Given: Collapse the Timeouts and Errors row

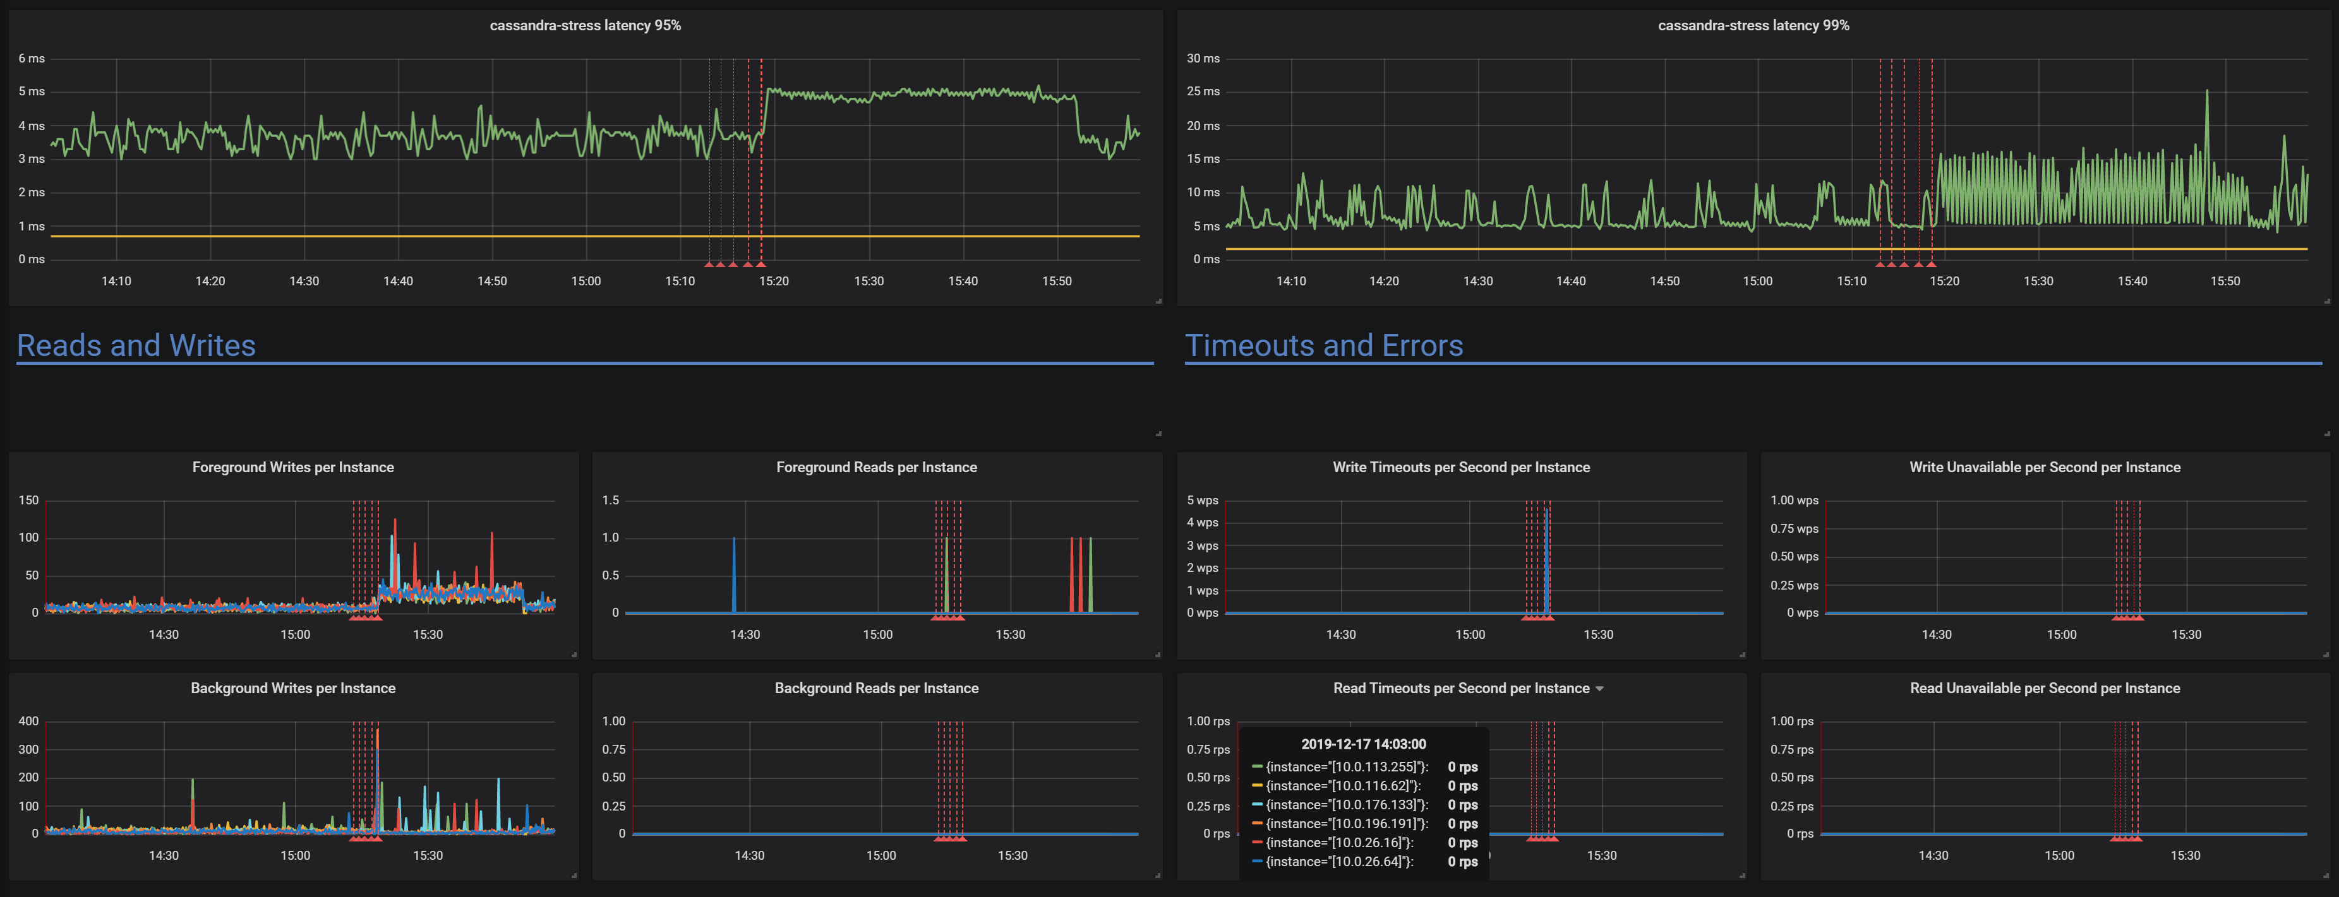Looking at the screenshot, I should [x=1324, y=345].
